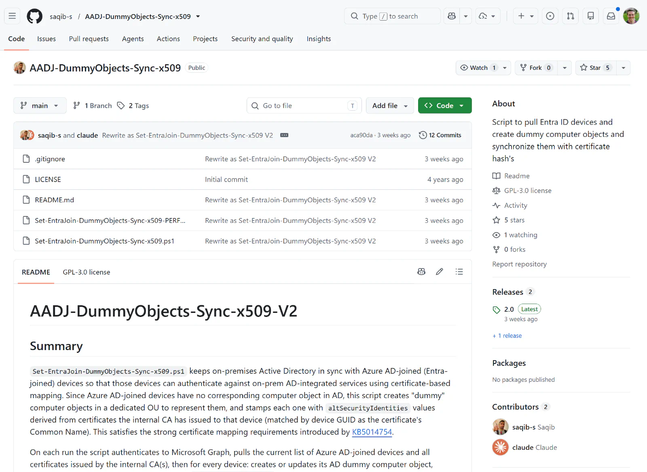Open the Agents tab
The height and width of the screenshot is (472, 647).
133,39
